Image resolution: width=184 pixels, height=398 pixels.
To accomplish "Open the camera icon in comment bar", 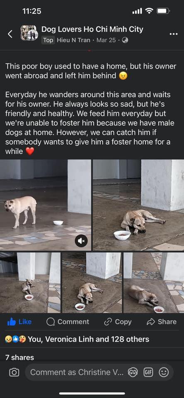I will [x=14, y=372].
